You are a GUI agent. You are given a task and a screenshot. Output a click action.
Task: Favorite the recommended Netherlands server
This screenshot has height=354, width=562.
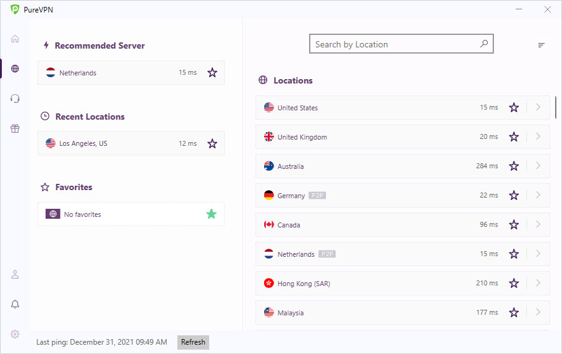(x=212, y=72)
